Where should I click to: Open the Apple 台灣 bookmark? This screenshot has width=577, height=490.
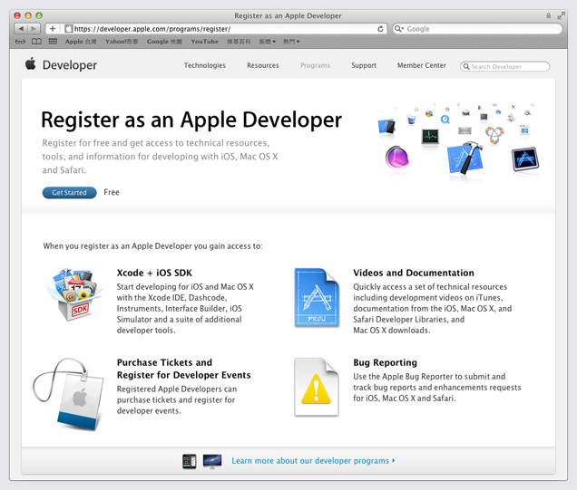pos(81,42)
